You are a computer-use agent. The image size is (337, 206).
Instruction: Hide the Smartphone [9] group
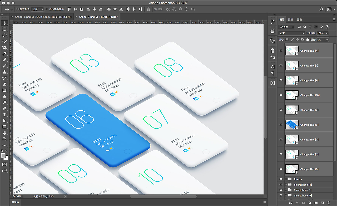click(x=281, y=195)
